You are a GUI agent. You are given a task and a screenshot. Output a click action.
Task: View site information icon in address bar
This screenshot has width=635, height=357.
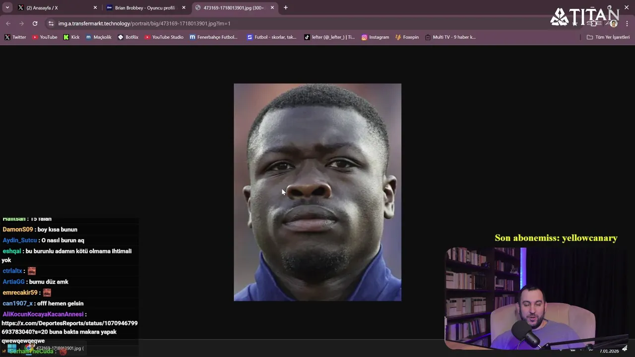pyautogui.click(x=51, y=23)
